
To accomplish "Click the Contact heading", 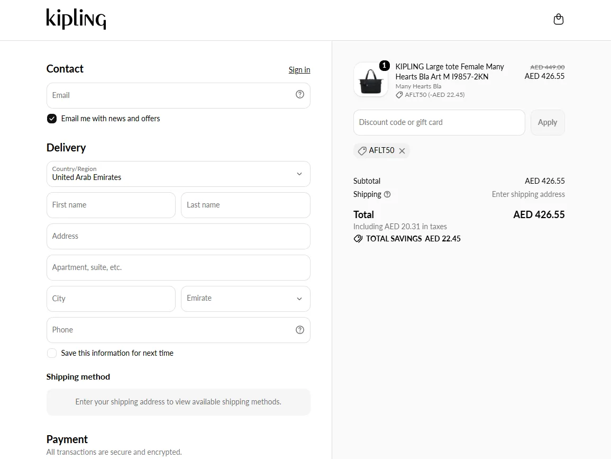I will 65,69.
